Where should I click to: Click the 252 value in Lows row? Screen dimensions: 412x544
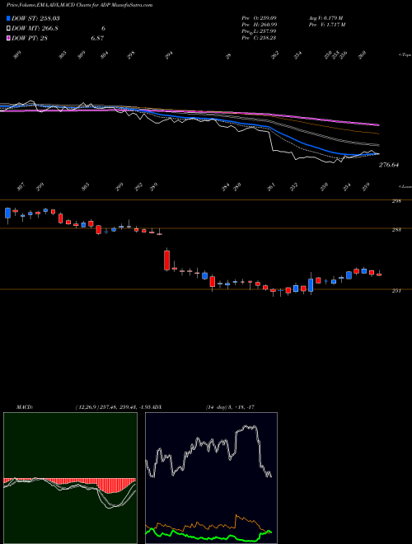pos(294,187)
